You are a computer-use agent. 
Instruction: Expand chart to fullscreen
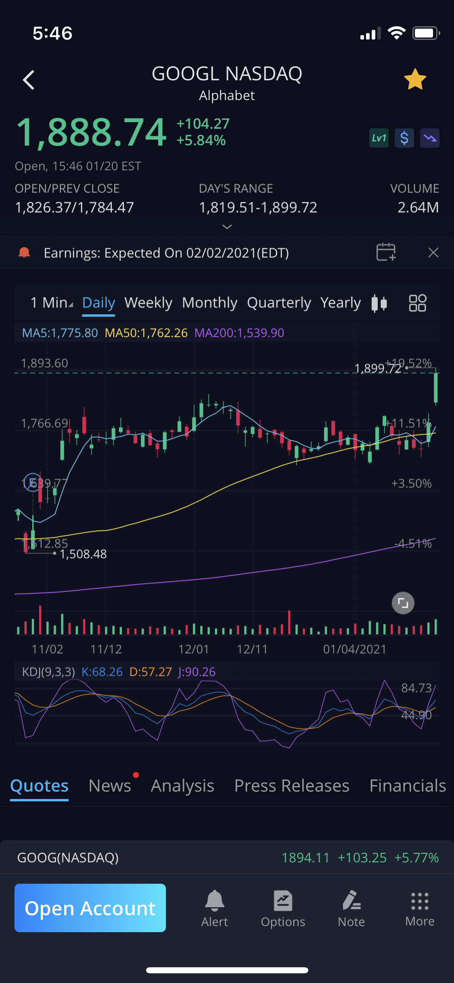click(x=403, y=603)
